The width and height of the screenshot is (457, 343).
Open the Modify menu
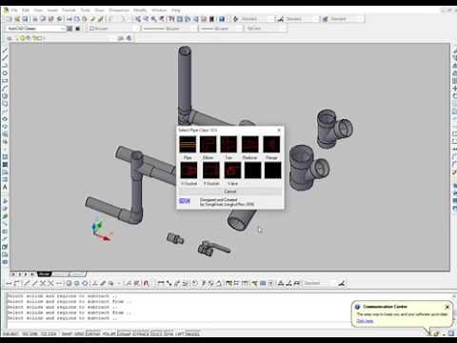140,10
